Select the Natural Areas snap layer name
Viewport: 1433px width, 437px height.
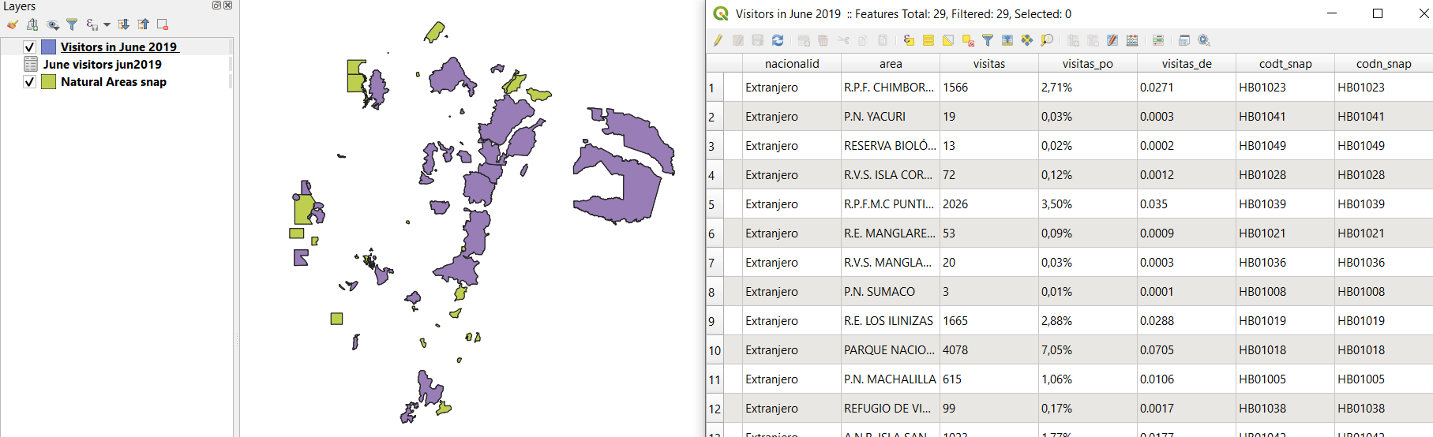[114, 81]
